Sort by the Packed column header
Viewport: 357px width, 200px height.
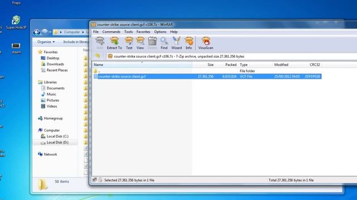[x=227, y=64]
